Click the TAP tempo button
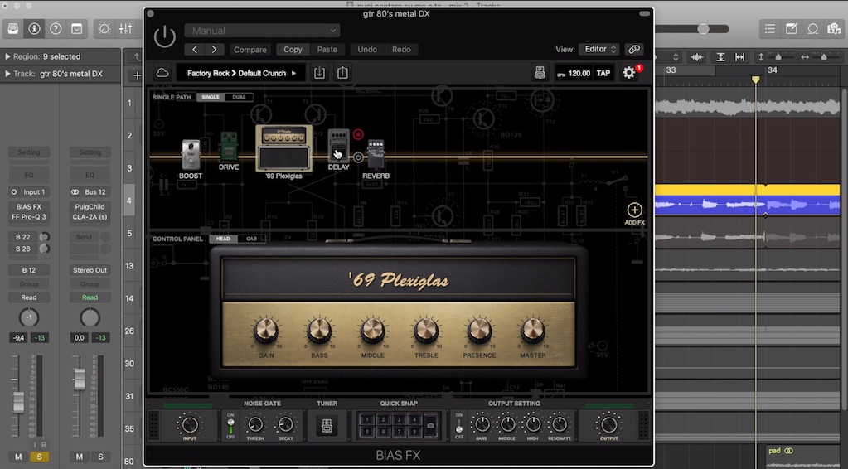The width and height of the screenshot is (848, 469). [x=603, y=73]
